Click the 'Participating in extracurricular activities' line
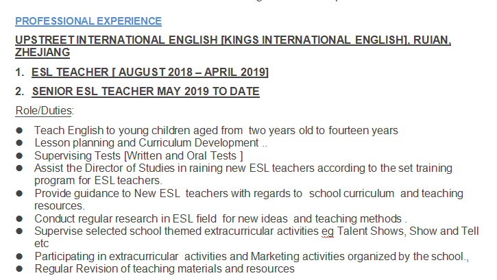 pos(251,256)
